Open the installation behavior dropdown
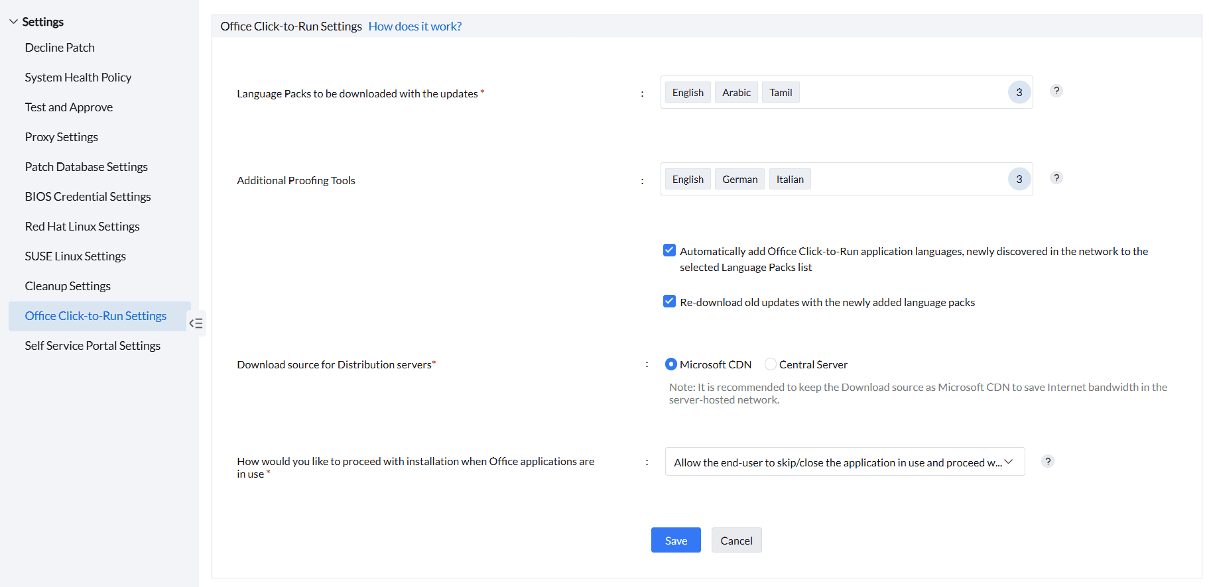The height and width of the screenshot is (587, 1209). [x=844, y=462]
